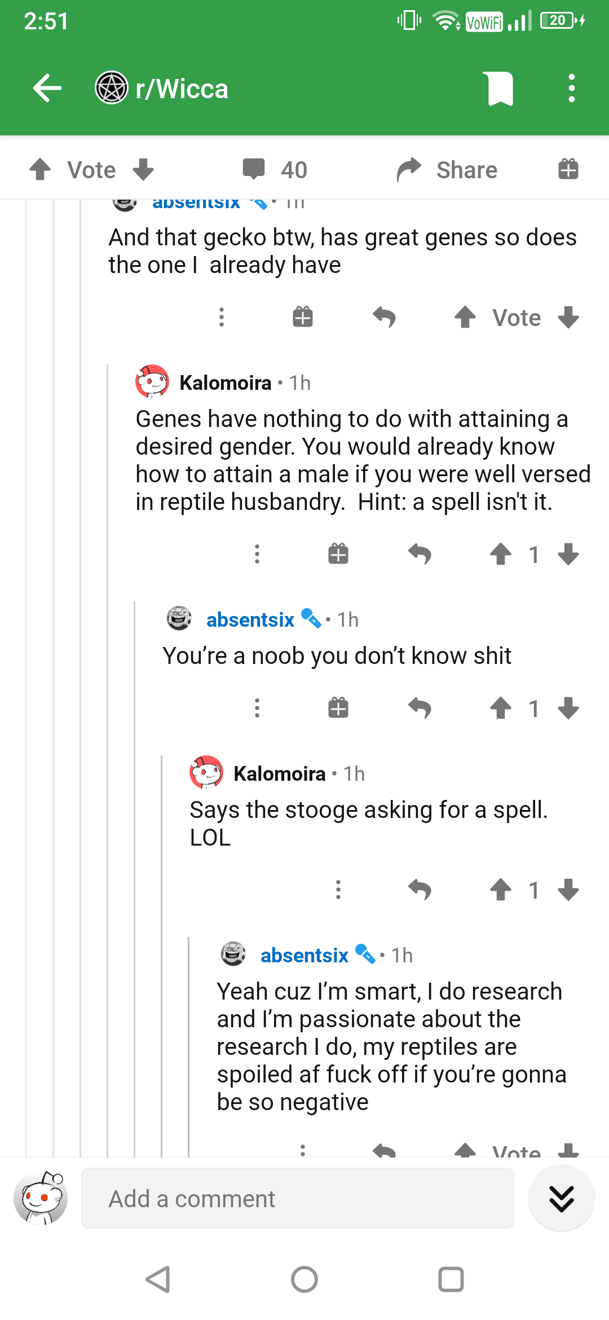Save post with the bookmark icon
The height and width of the screenshot is (1320, 609).
[x=500, y=89]
